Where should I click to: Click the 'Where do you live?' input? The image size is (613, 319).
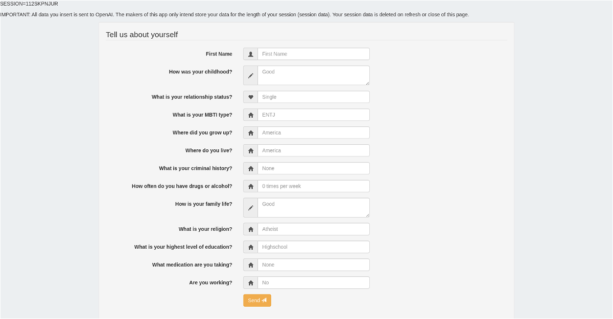[313, 151]
